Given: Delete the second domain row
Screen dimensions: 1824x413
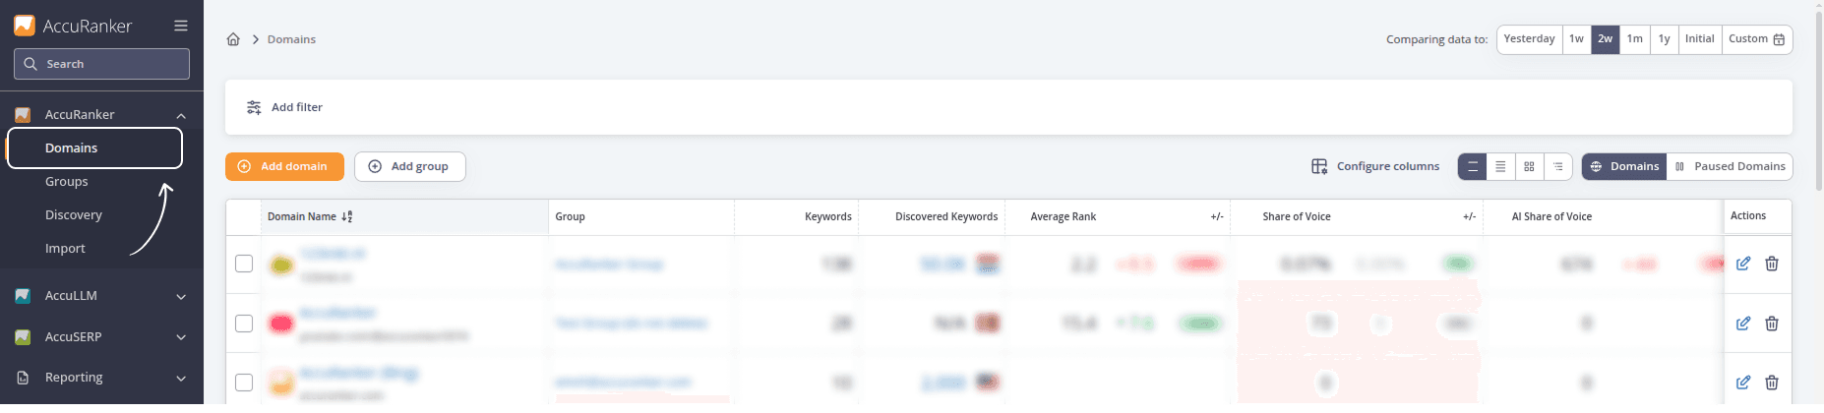Looking at the screenshot, I should (x=1772, y=324).
